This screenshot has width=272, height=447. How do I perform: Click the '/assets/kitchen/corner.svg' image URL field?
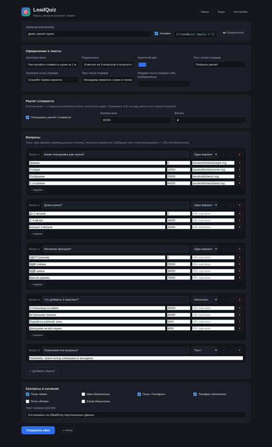pyautogui.click(x=213, y=170)
